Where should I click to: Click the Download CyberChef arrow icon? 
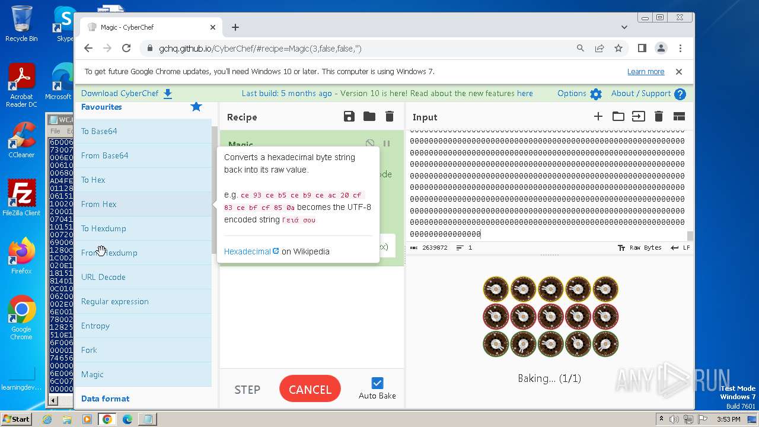168,94
